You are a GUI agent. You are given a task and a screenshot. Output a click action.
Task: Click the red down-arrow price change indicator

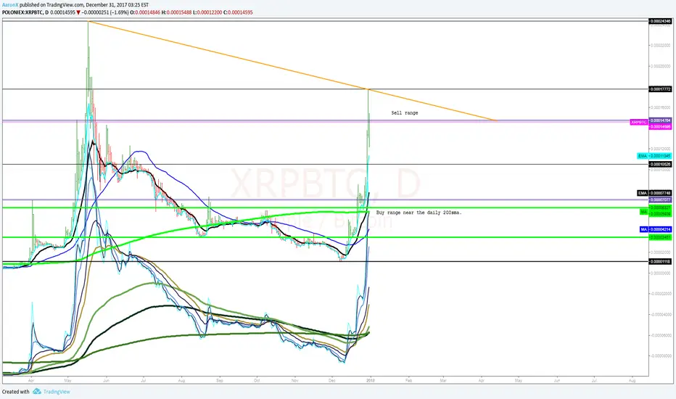78,12
